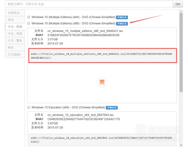Click file size value 3.01GB
Screen dimensions: 186x149
(53, 39)
